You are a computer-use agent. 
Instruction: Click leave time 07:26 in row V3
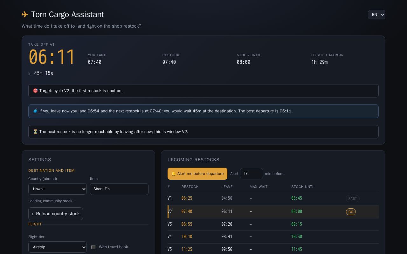point(227,224)
